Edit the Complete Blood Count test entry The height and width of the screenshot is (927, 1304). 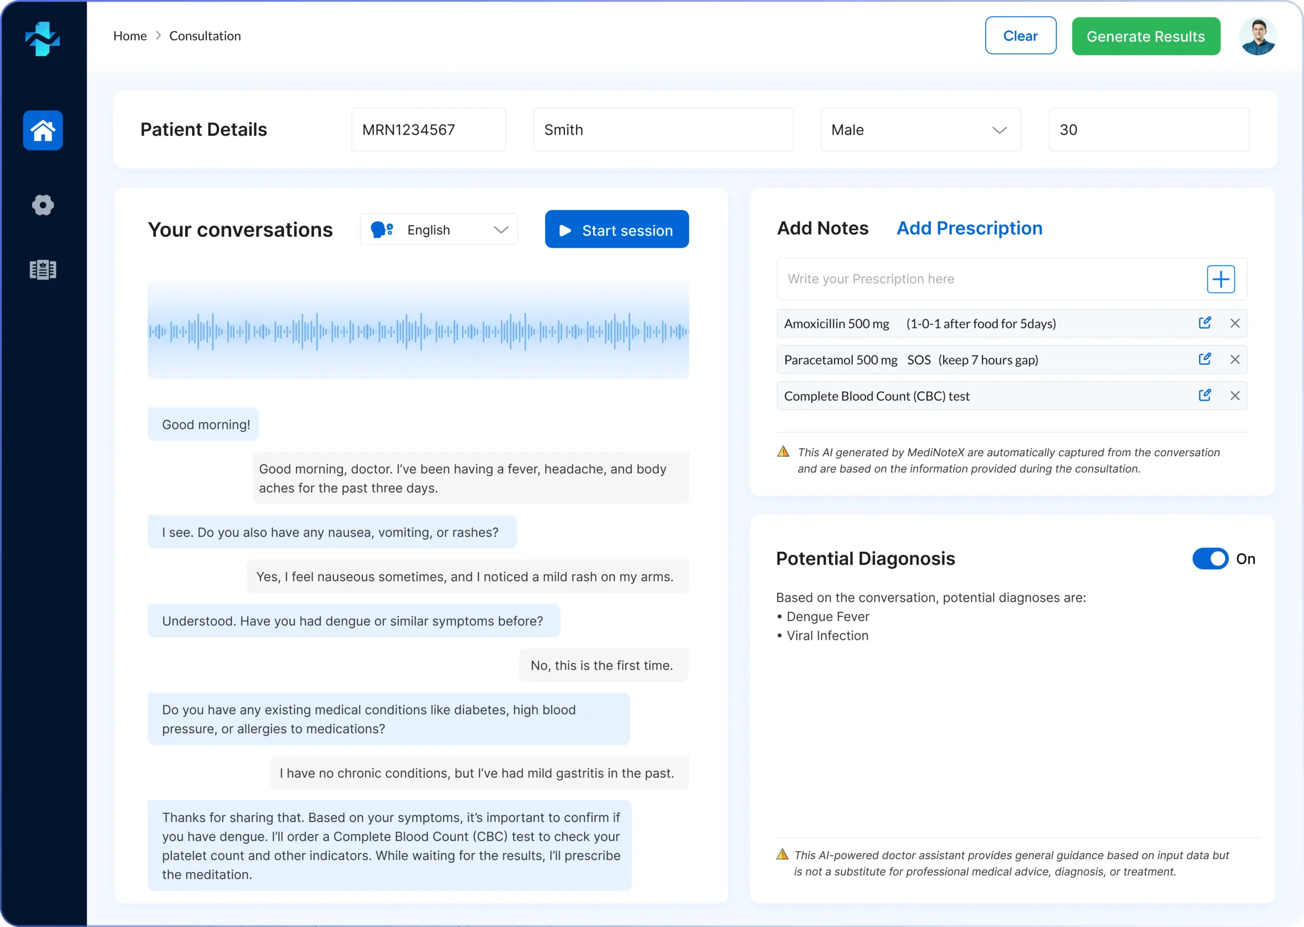[1204, 396]
